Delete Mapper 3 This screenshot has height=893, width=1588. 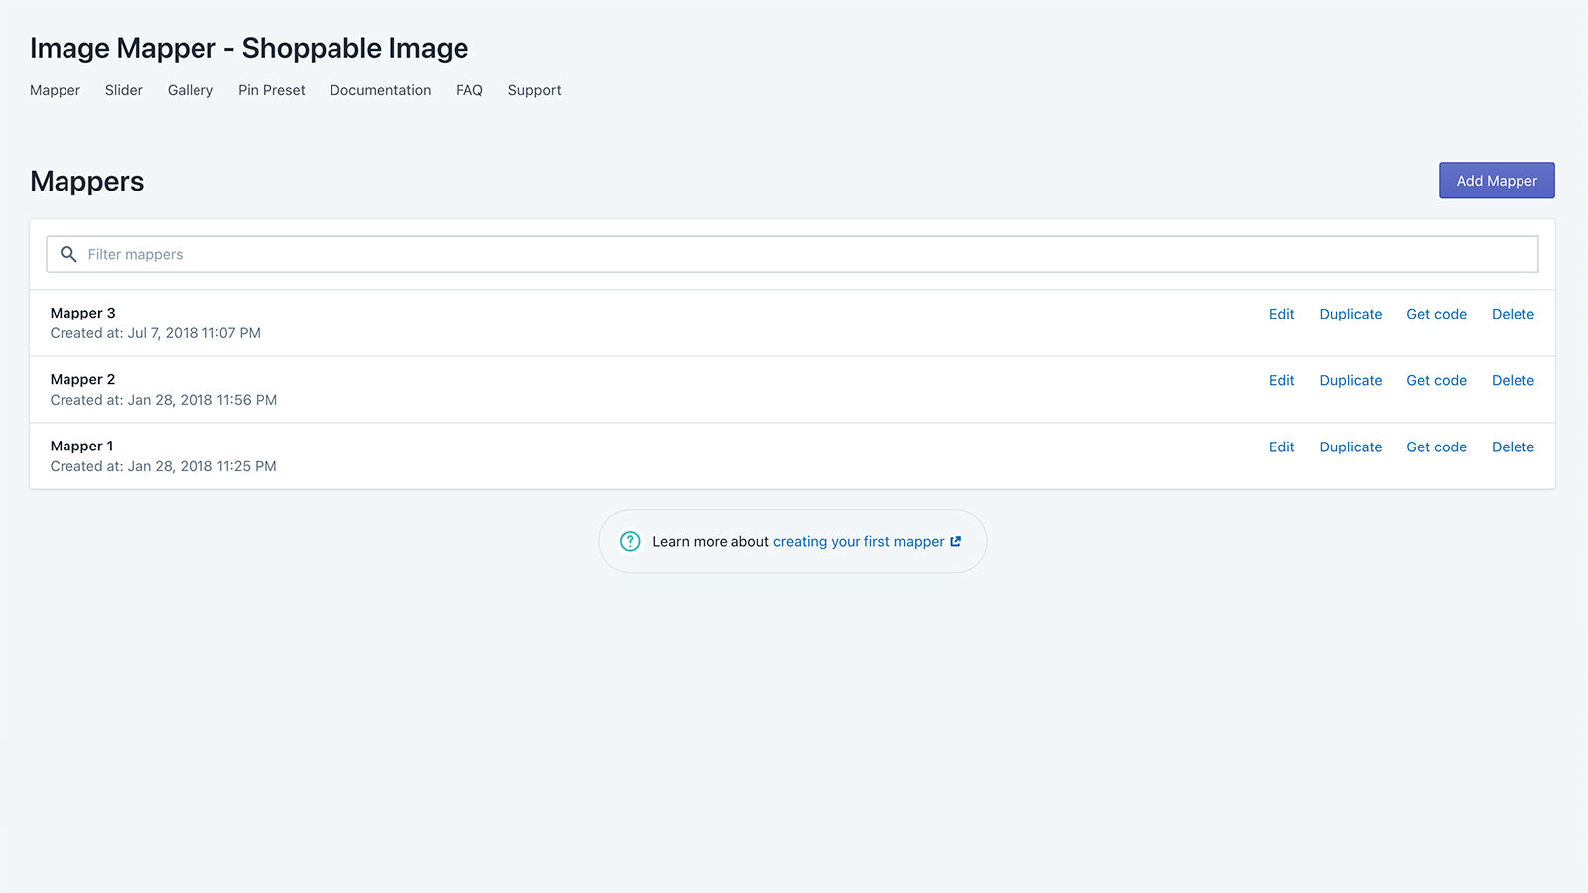pos(1513,314)
